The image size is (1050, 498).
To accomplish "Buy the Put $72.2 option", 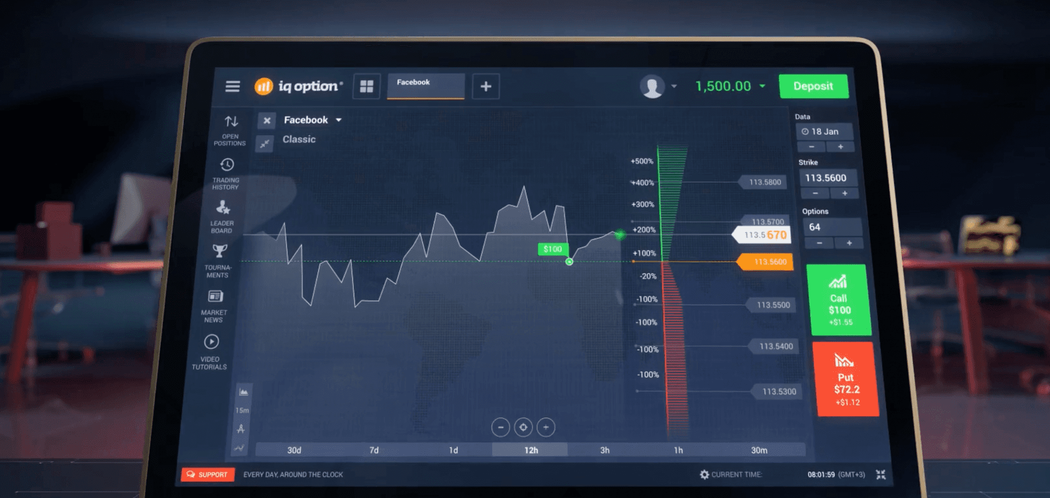I will click(x=846, y=379).
